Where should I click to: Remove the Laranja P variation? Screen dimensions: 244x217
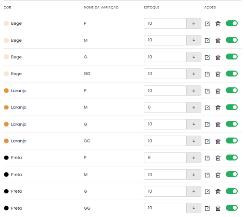pyautogui.click(x=218, y=91)
